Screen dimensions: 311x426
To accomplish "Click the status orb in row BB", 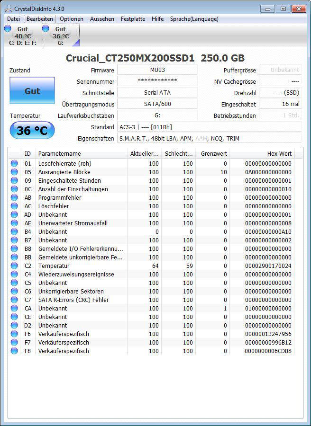I will 14,257.
